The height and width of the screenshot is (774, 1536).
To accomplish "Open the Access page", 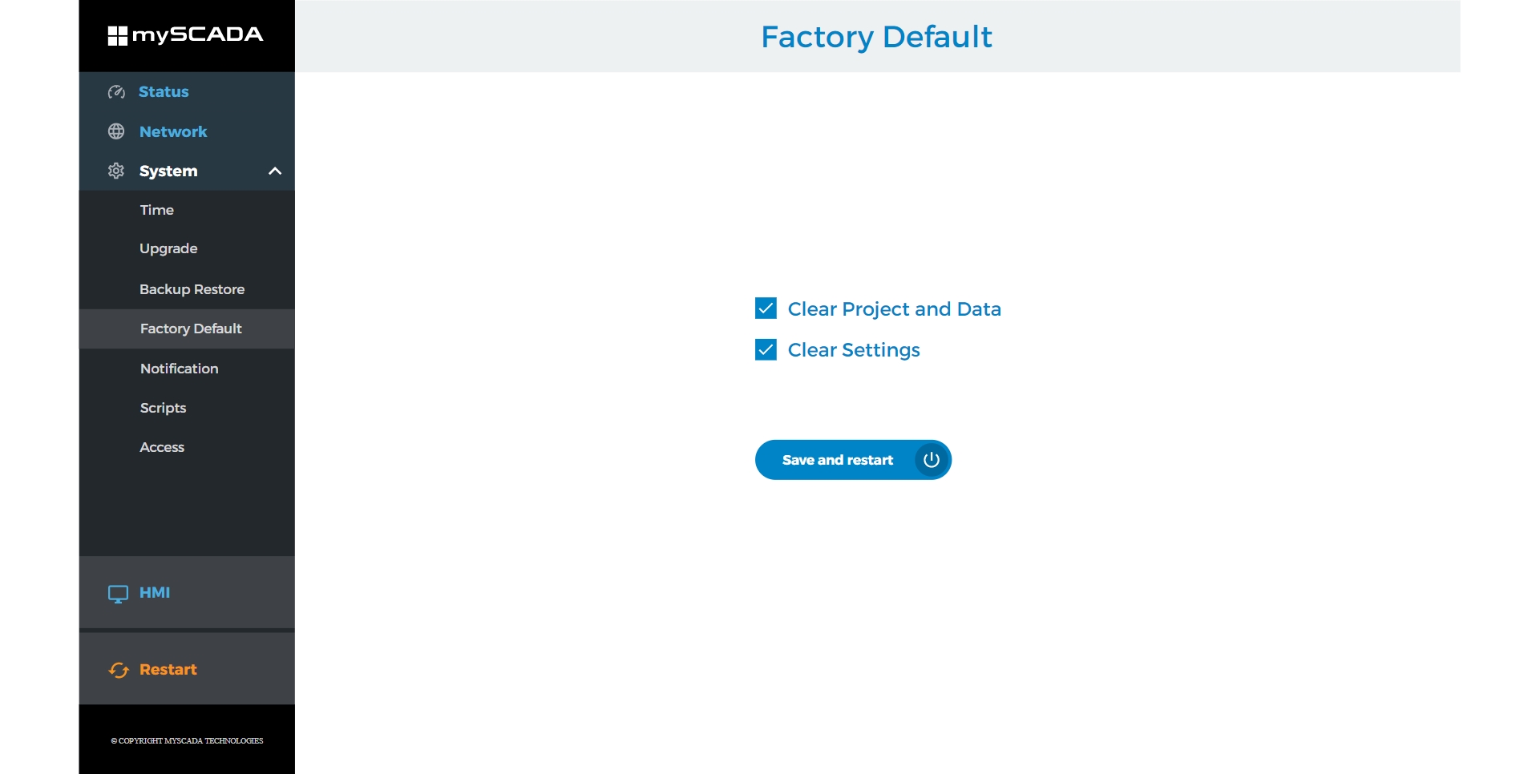I will click(162, 447).
